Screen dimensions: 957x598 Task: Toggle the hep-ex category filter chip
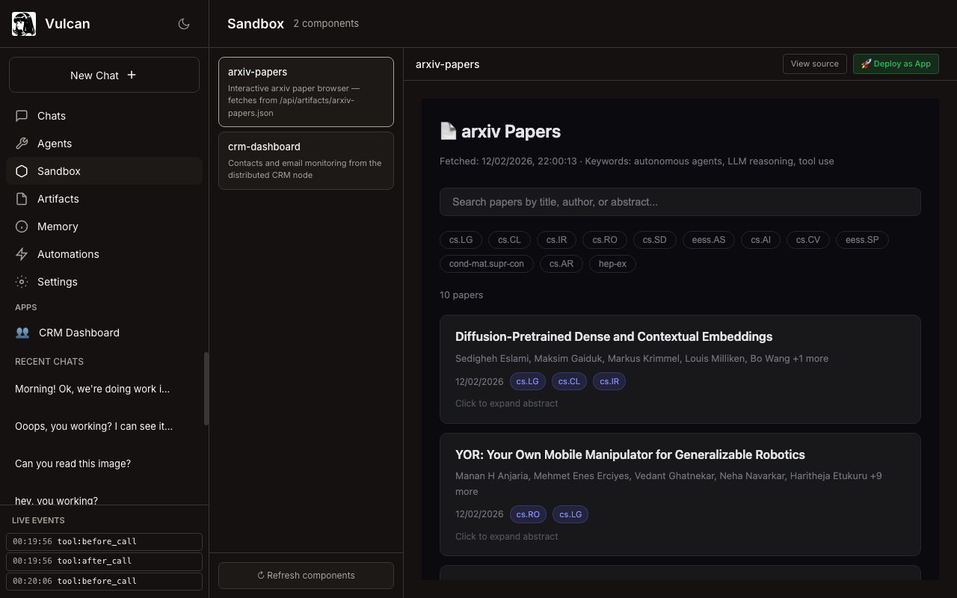coord(612,264)
